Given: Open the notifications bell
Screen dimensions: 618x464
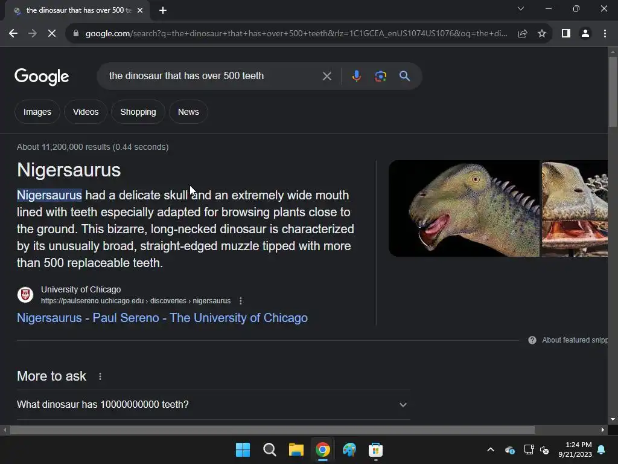Looking at the screenshot, I should tap(602, 449).
